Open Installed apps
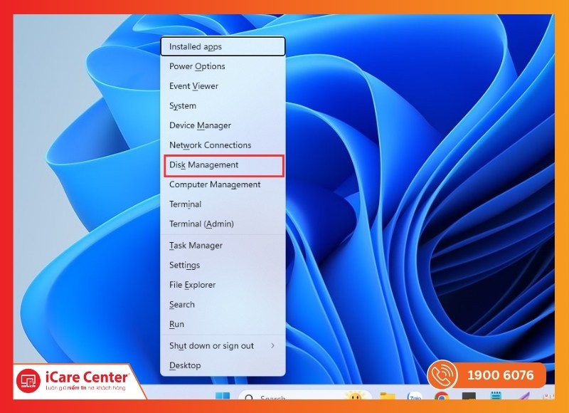The height and width of the screenshot is (413, 569). coord(193,46)
